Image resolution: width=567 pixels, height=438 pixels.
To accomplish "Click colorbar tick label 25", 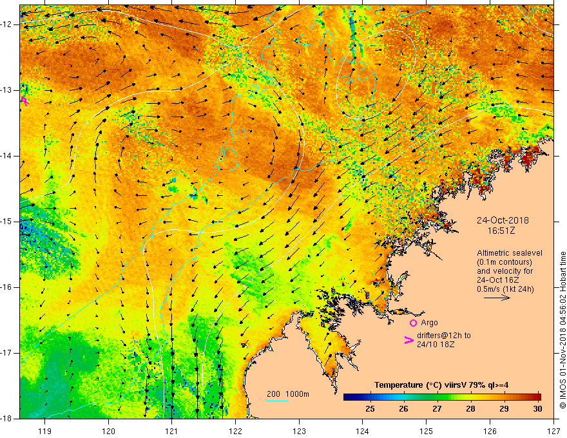I will (370, 409).
